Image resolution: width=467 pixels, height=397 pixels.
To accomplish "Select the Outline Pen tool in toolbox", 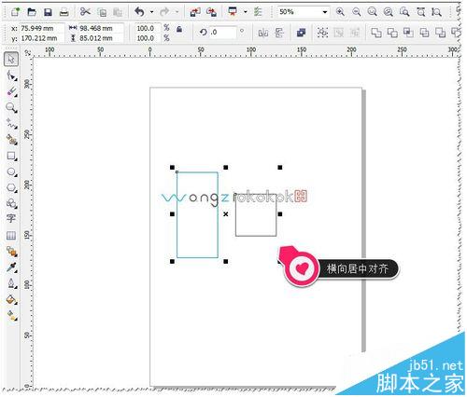I will [x=11, y=283].
